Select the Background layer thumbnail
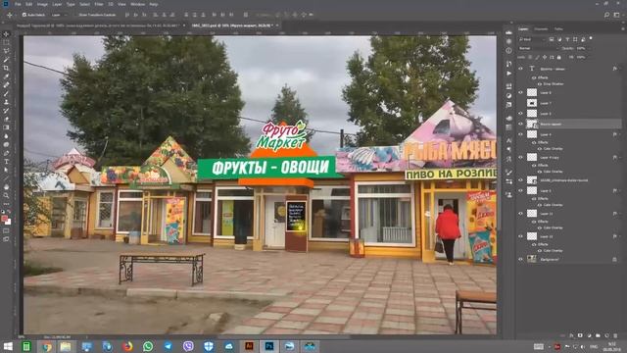Screen dimensions: 627x353 [x=531, y=259]
